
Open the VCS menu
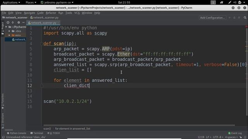(x=77, y=13)
